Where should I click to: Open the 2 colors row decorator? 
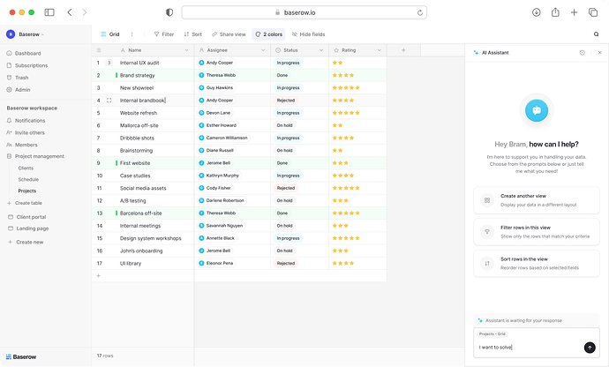268,34
